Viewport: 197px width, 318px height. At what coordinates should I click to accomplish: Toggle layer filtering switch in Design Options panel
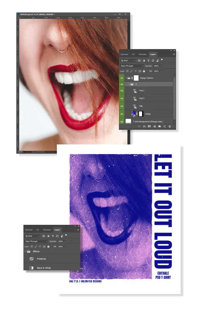coord(162,60)
